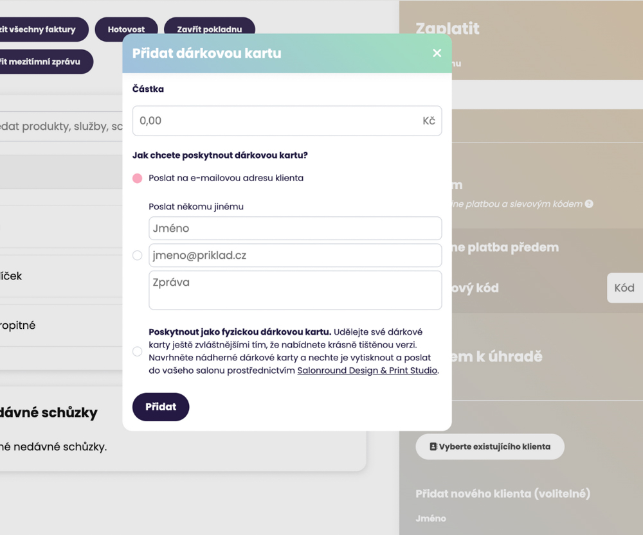The height and width of the screenshot is (535, 643).
Task: Click the contact icon for existing client
Action: [x=433, y=446]
